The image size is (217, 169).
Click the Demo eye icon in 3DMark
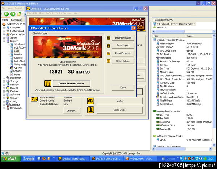tap(91, 101)
